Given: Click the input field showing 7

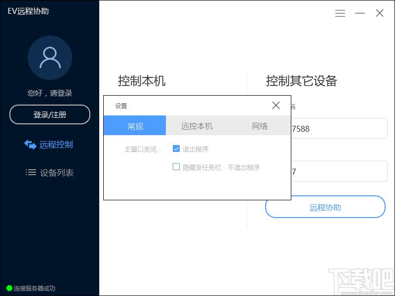Looking at the screenshot, I should tap(339, 171).
